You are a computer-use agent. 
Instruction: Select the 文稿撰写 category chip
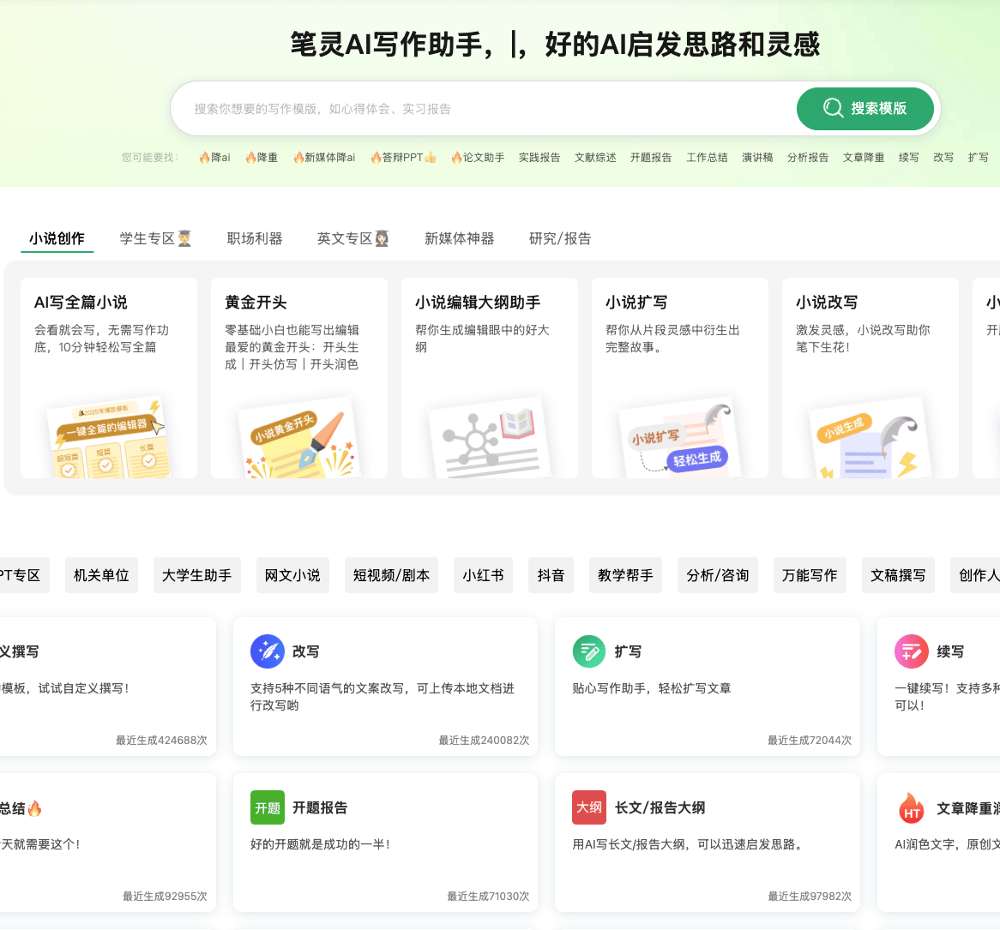[899, 575]
